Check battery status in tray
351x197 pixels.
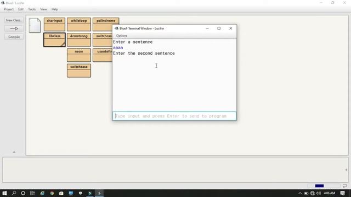[x=306, y=193]
